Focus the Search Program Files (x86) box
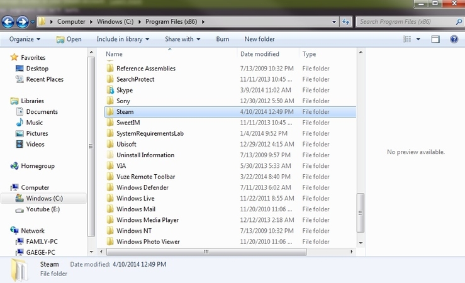This screenshot has width=465, height=283. click(x=406, y=21)
